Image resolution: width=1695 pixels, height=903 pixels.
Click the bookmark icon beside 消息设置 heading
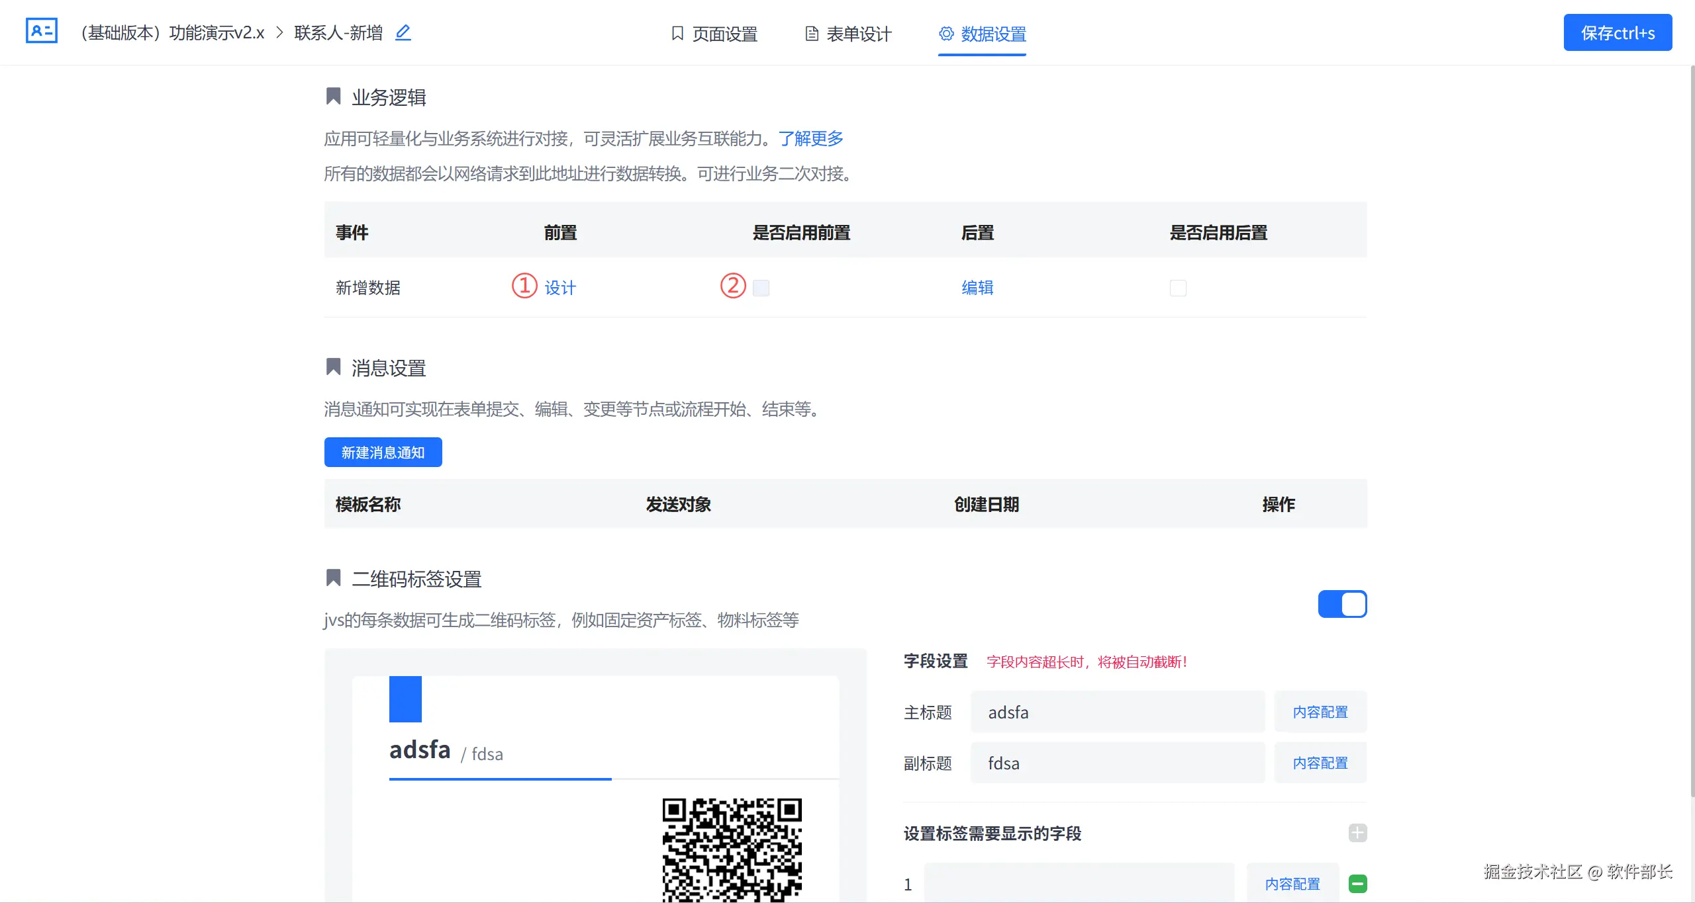click(333, 367)
